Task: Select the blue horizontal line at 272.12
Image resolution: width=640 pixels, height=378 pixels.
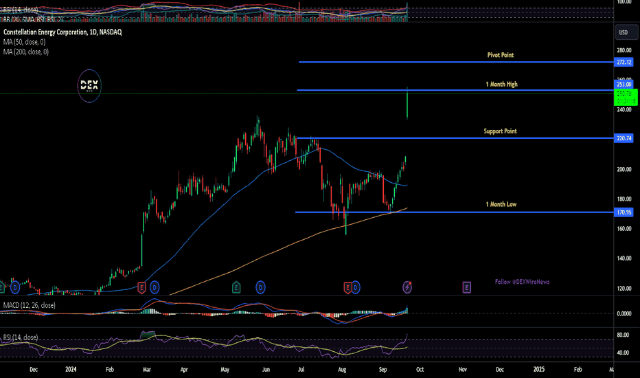Action: 456,62
